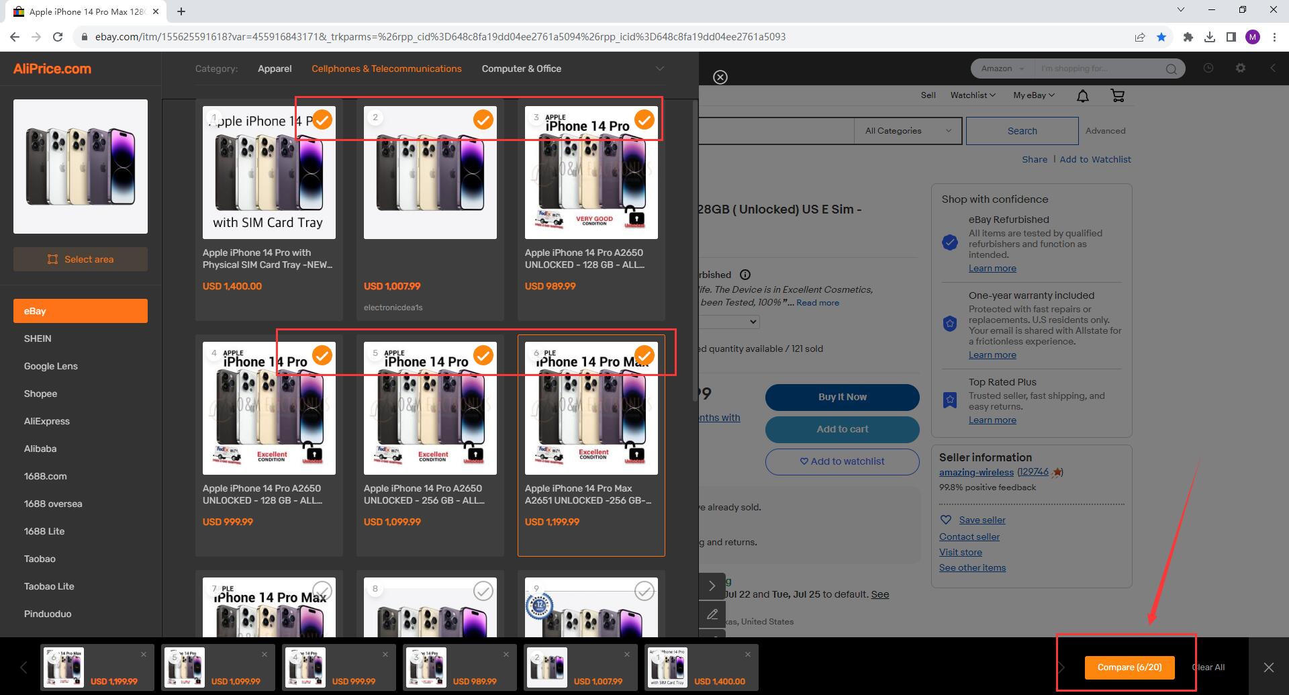The image size is (1289, 695).
Task: Open Chrome extensions puzzle icon
Action: [1188, 37]
